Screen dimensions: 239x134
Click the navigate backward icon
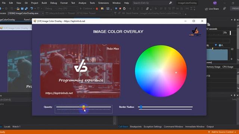pos(1,9)
